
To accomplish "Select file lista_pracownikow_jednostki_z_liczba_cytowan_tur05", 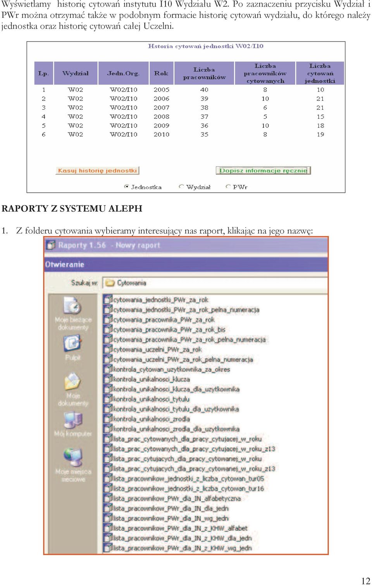I will click(188, 478).
